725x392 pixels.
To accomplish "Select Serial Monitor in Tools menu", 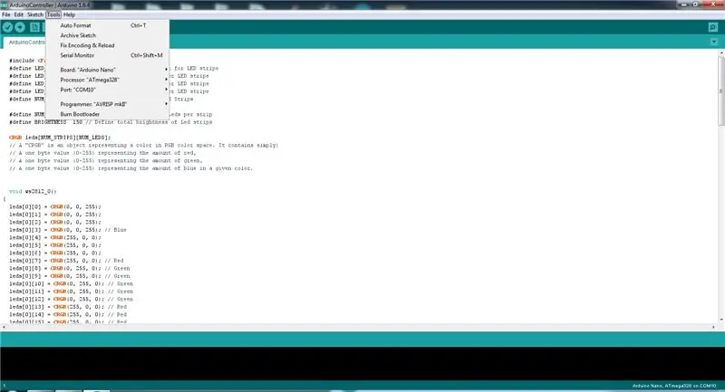I will click(107, 55).
